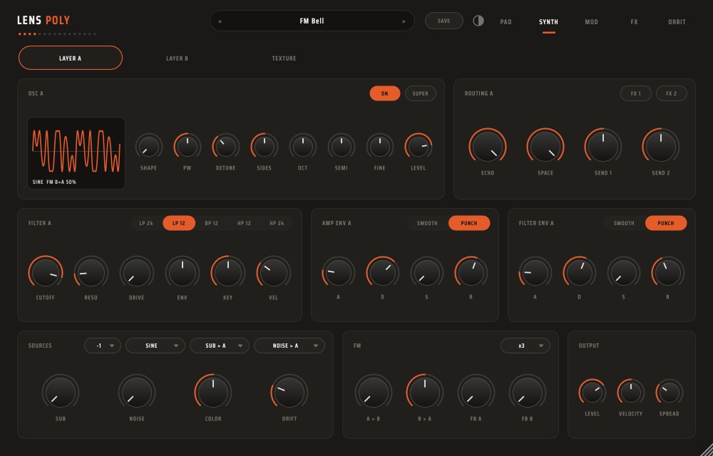Click the SEND 1 knob
Viewport: 713px width, 456px height.
click(603, 147)
